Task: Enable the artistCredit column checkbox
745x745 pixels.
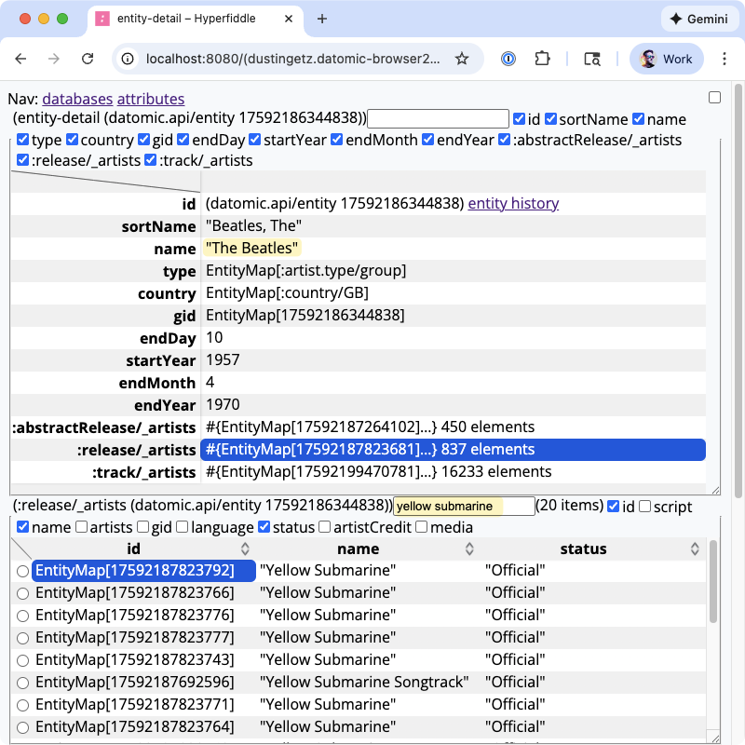Action: click(x=324, y=526)
